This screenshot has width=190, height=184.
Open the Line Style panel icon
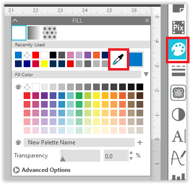178,71
